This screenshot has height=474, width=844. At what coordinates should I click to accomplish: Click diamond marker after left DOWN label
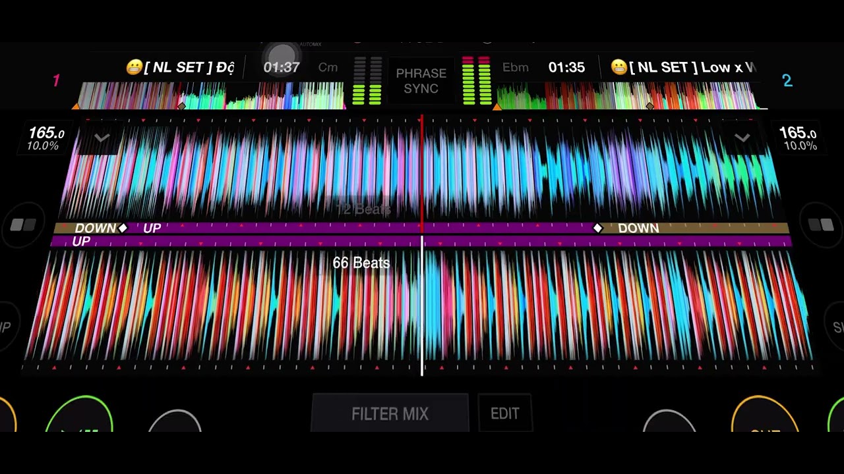(x=123, y=228)
